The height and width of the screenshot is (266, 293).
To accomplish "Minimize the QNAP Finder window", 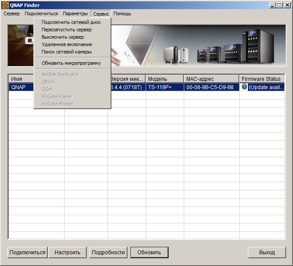I will [x=272, y=5].
